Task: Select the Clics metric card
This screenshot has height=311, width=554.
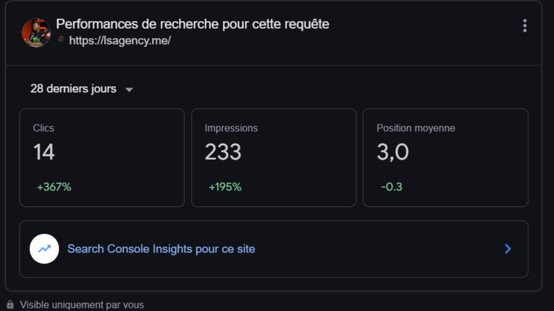Action: [x=101, y=157]
